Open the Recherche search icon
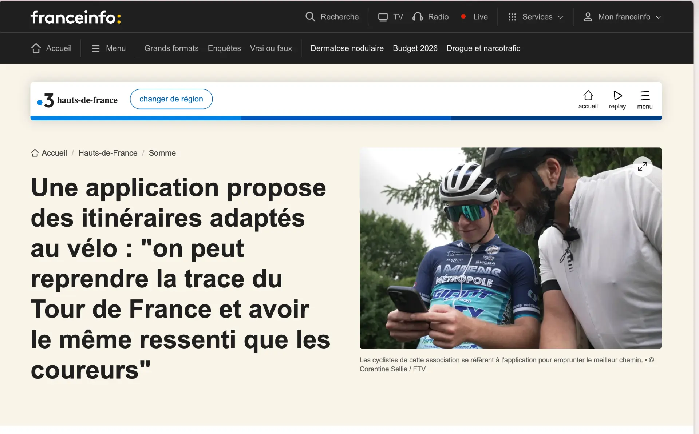The image size is (699, 434). point(310,17)
